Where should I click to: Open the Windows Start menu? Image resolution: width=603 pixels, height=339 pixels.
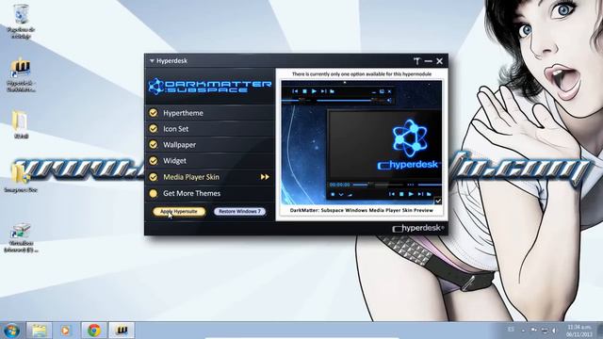coord(11,331)
